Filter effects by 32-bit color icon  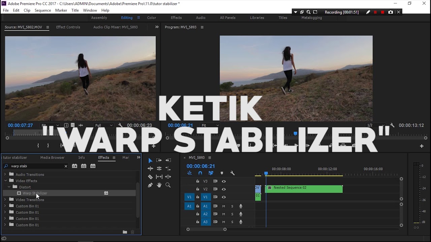tap(84, 166)
